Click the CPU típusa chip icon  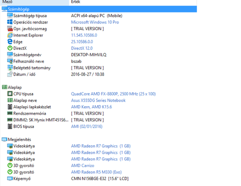10,94
